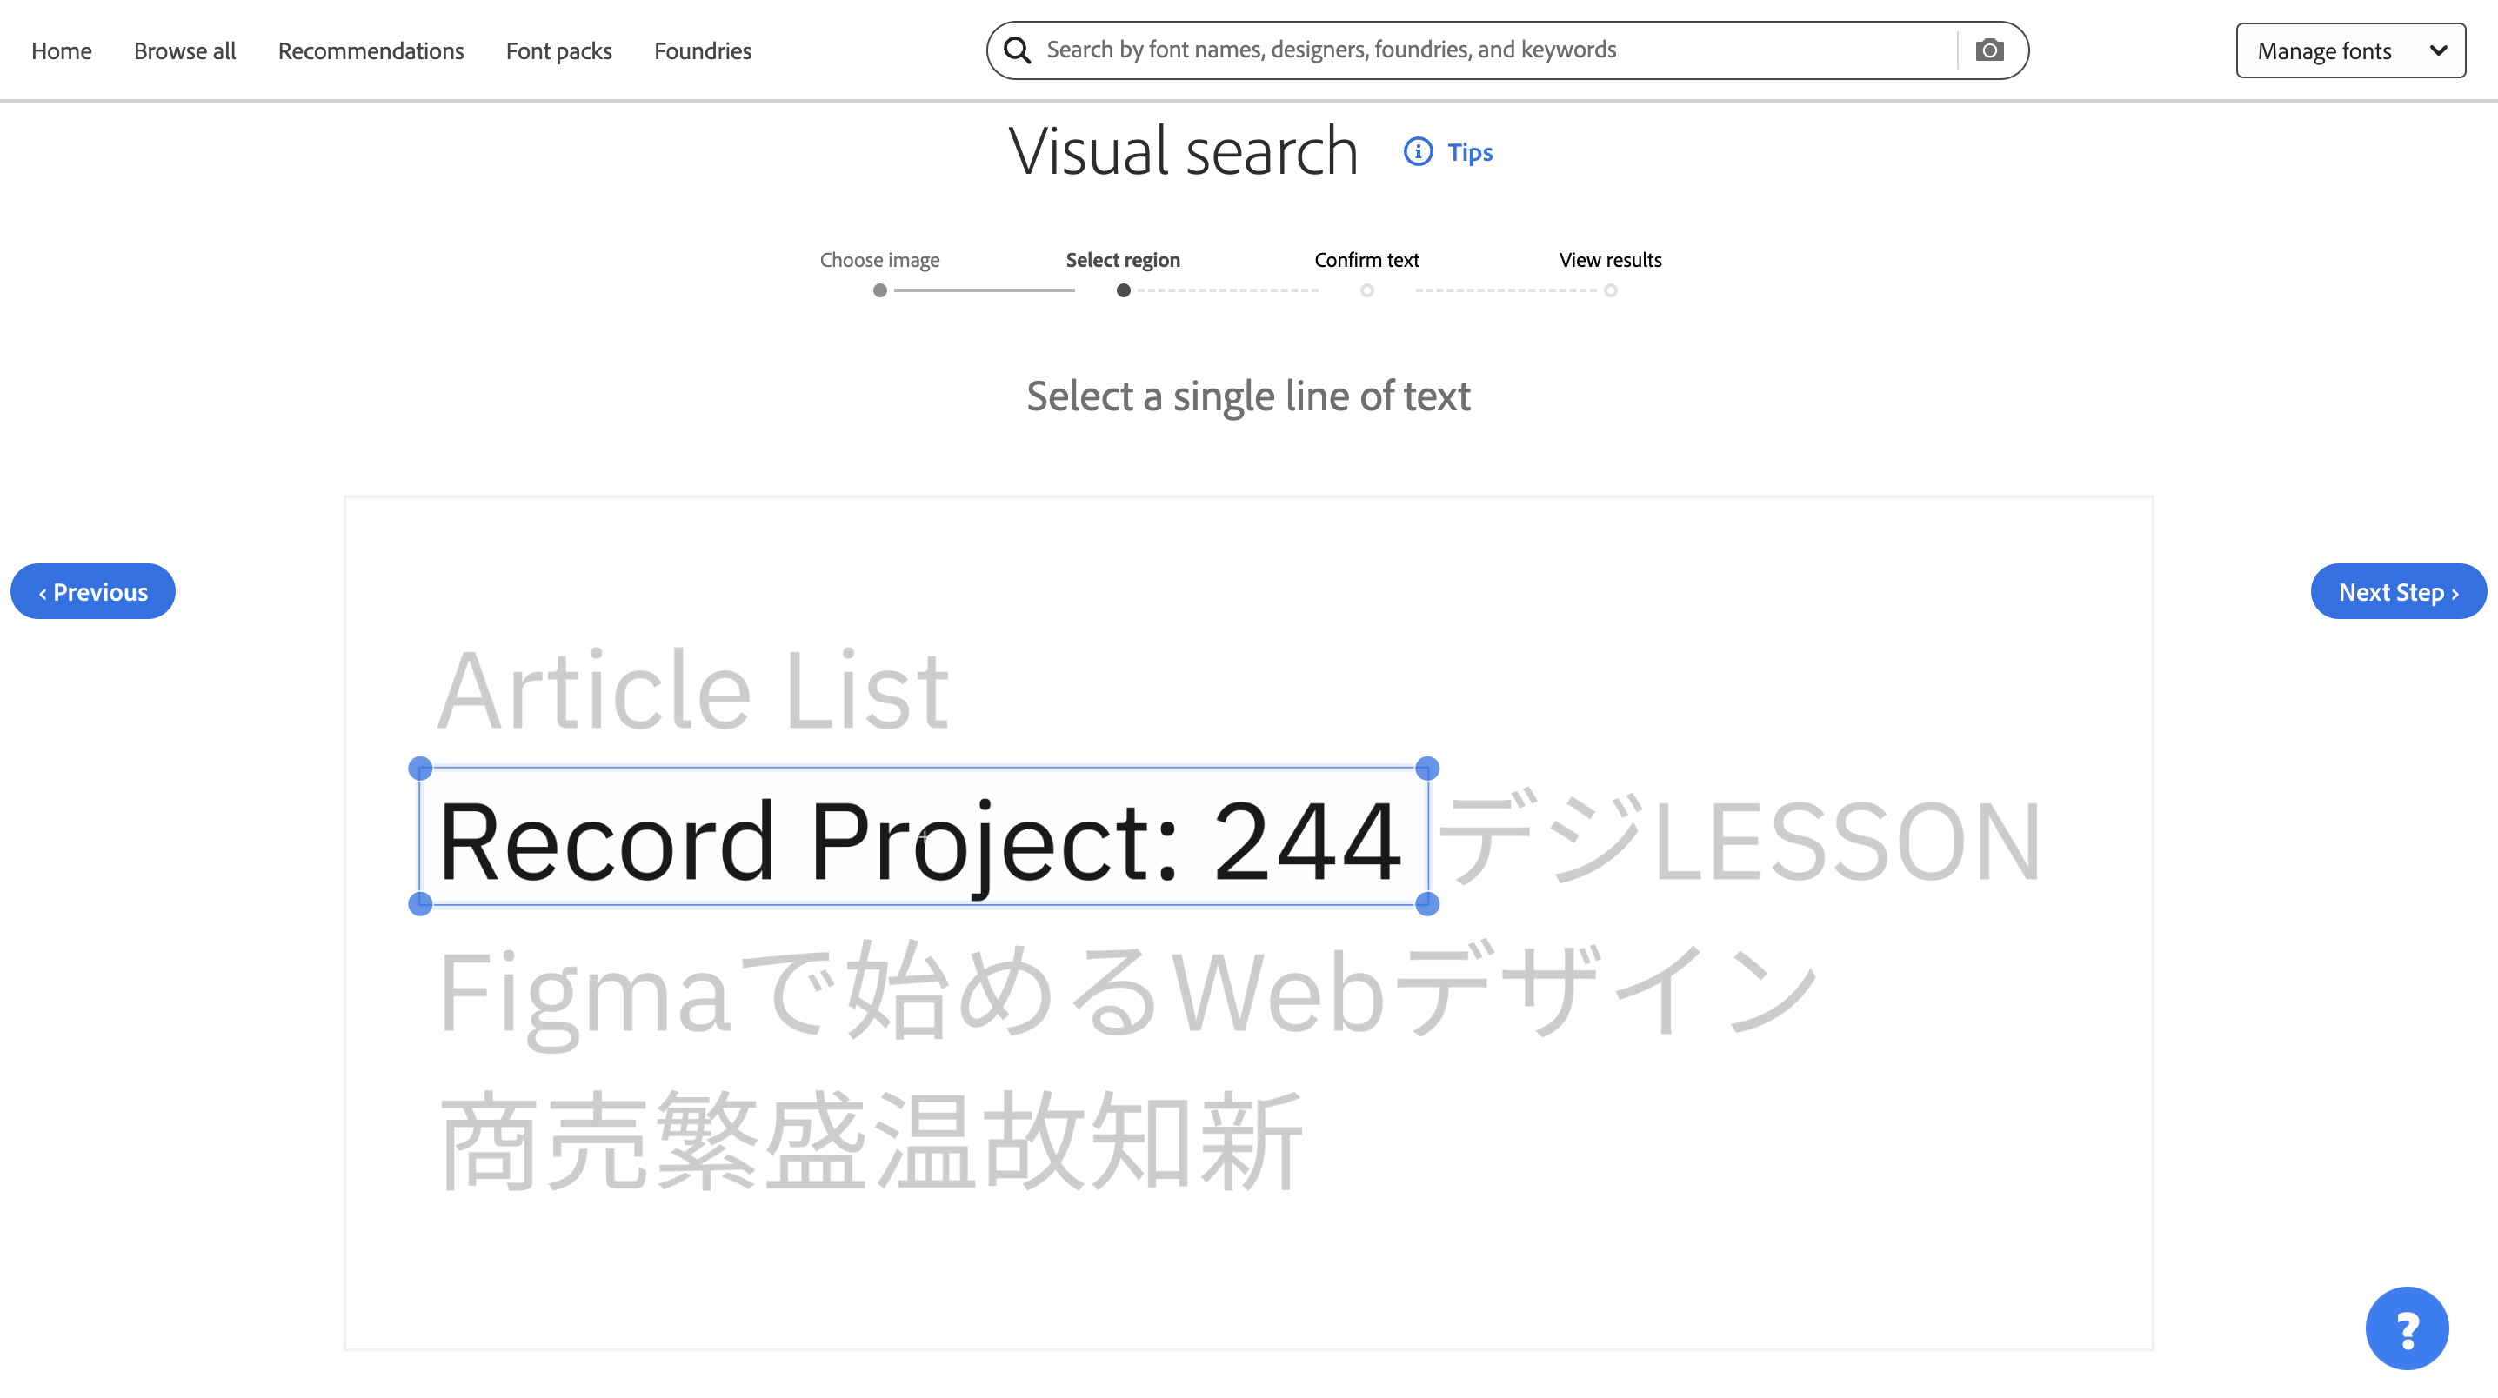
Task: Click the Choose image step dot
Action: pos(879,290)
